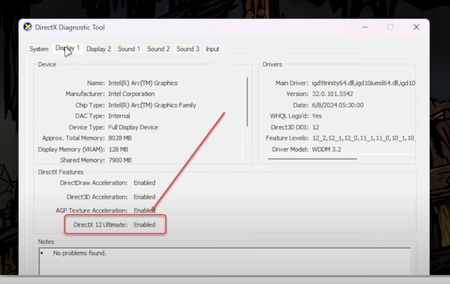
Task: Select the DirectDraw Acceleration line
Action: tap(144, 182)
